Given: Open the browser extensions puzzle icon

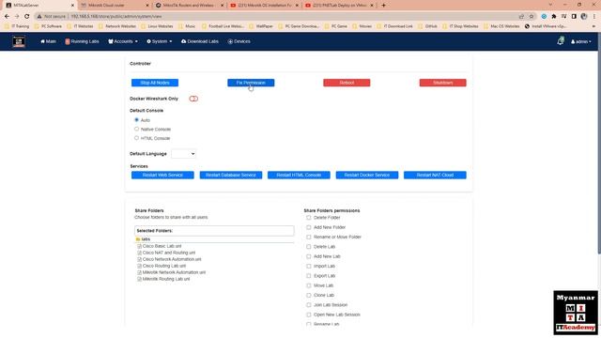Looking at the screenshot, I should (x=554, y=17).
